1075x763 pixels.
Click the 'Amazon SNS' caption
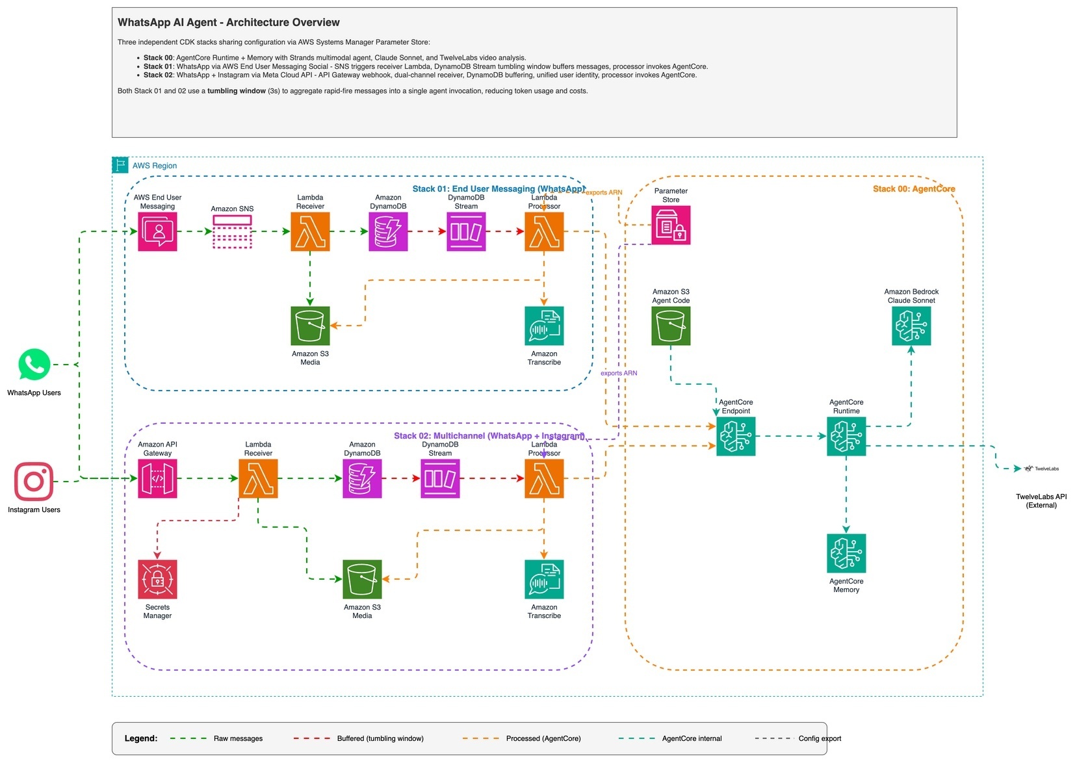point(232,209)
